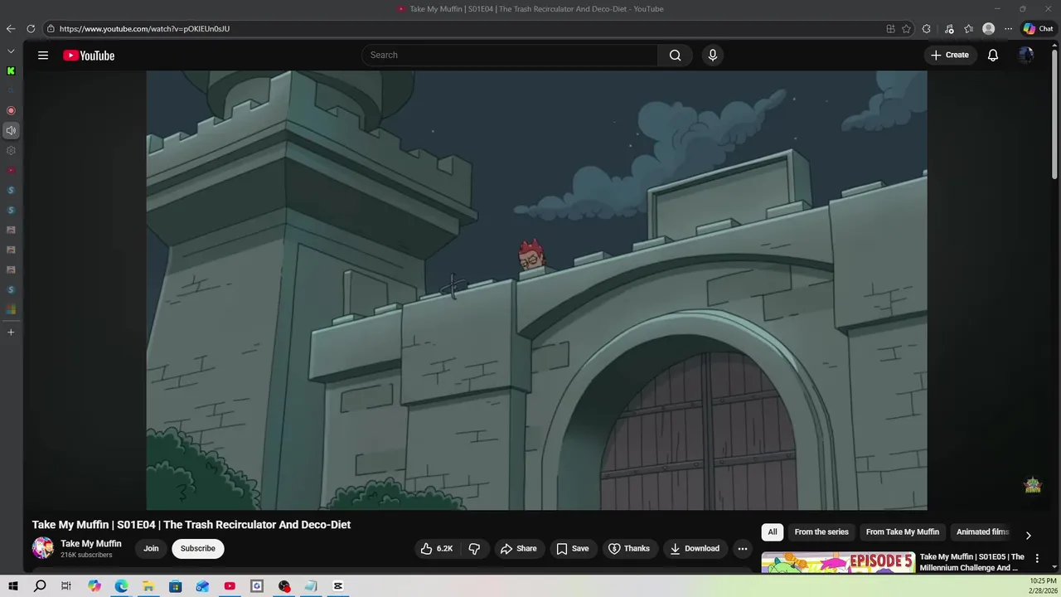Image resolution: width=1061 pixels, height=597 pixels.
Task: Subscribe to Take My Muffin
Action: [x=197, y=548]
